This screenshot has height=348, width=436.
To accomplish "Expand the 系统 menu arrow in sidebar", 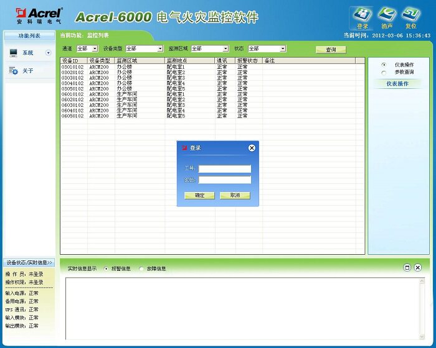I will pyautogui.click(x=48, y=53).
